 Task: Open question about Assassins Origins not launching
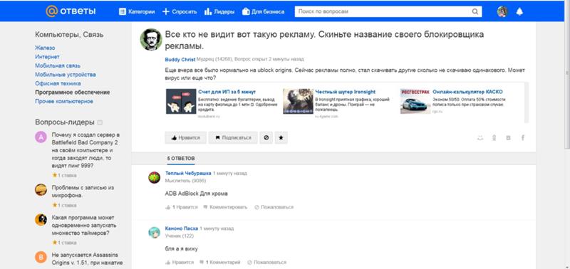pyautogui.click(x=87, y=259)
